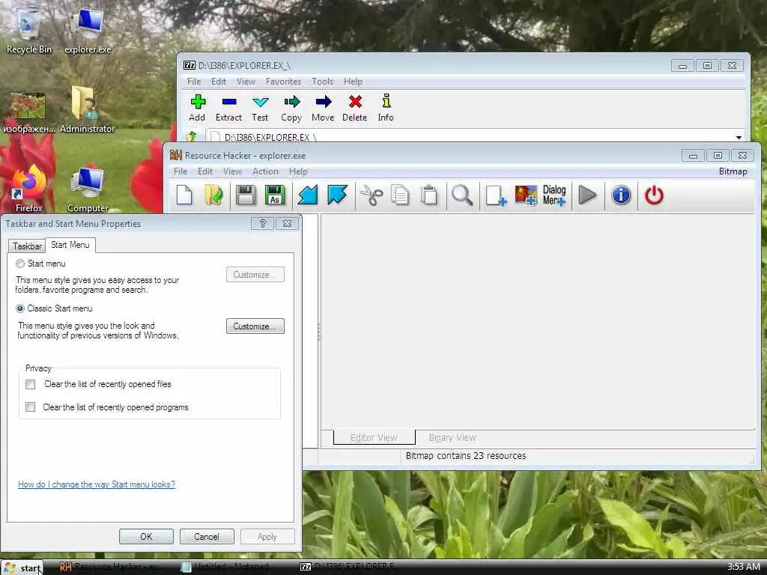The width and height of the screenshot is (767, 575).
Task: Open file icon in Resource Hacker toolbar
Action: tap(213, 195)
